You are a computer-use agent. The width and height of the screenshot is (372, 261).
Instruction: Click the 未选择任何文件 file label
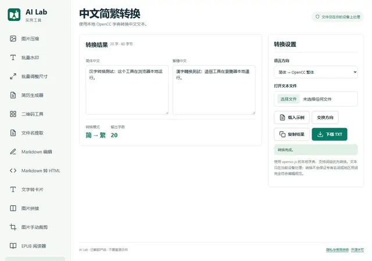pyautogui.click(x=317, y=99)
